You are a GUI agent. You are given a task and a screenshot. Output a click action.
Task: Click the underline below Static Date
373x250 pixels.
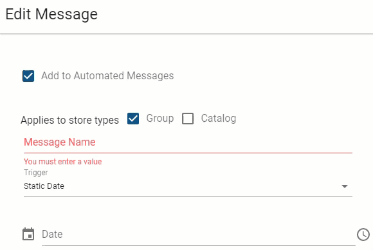[x=188, y=197]
